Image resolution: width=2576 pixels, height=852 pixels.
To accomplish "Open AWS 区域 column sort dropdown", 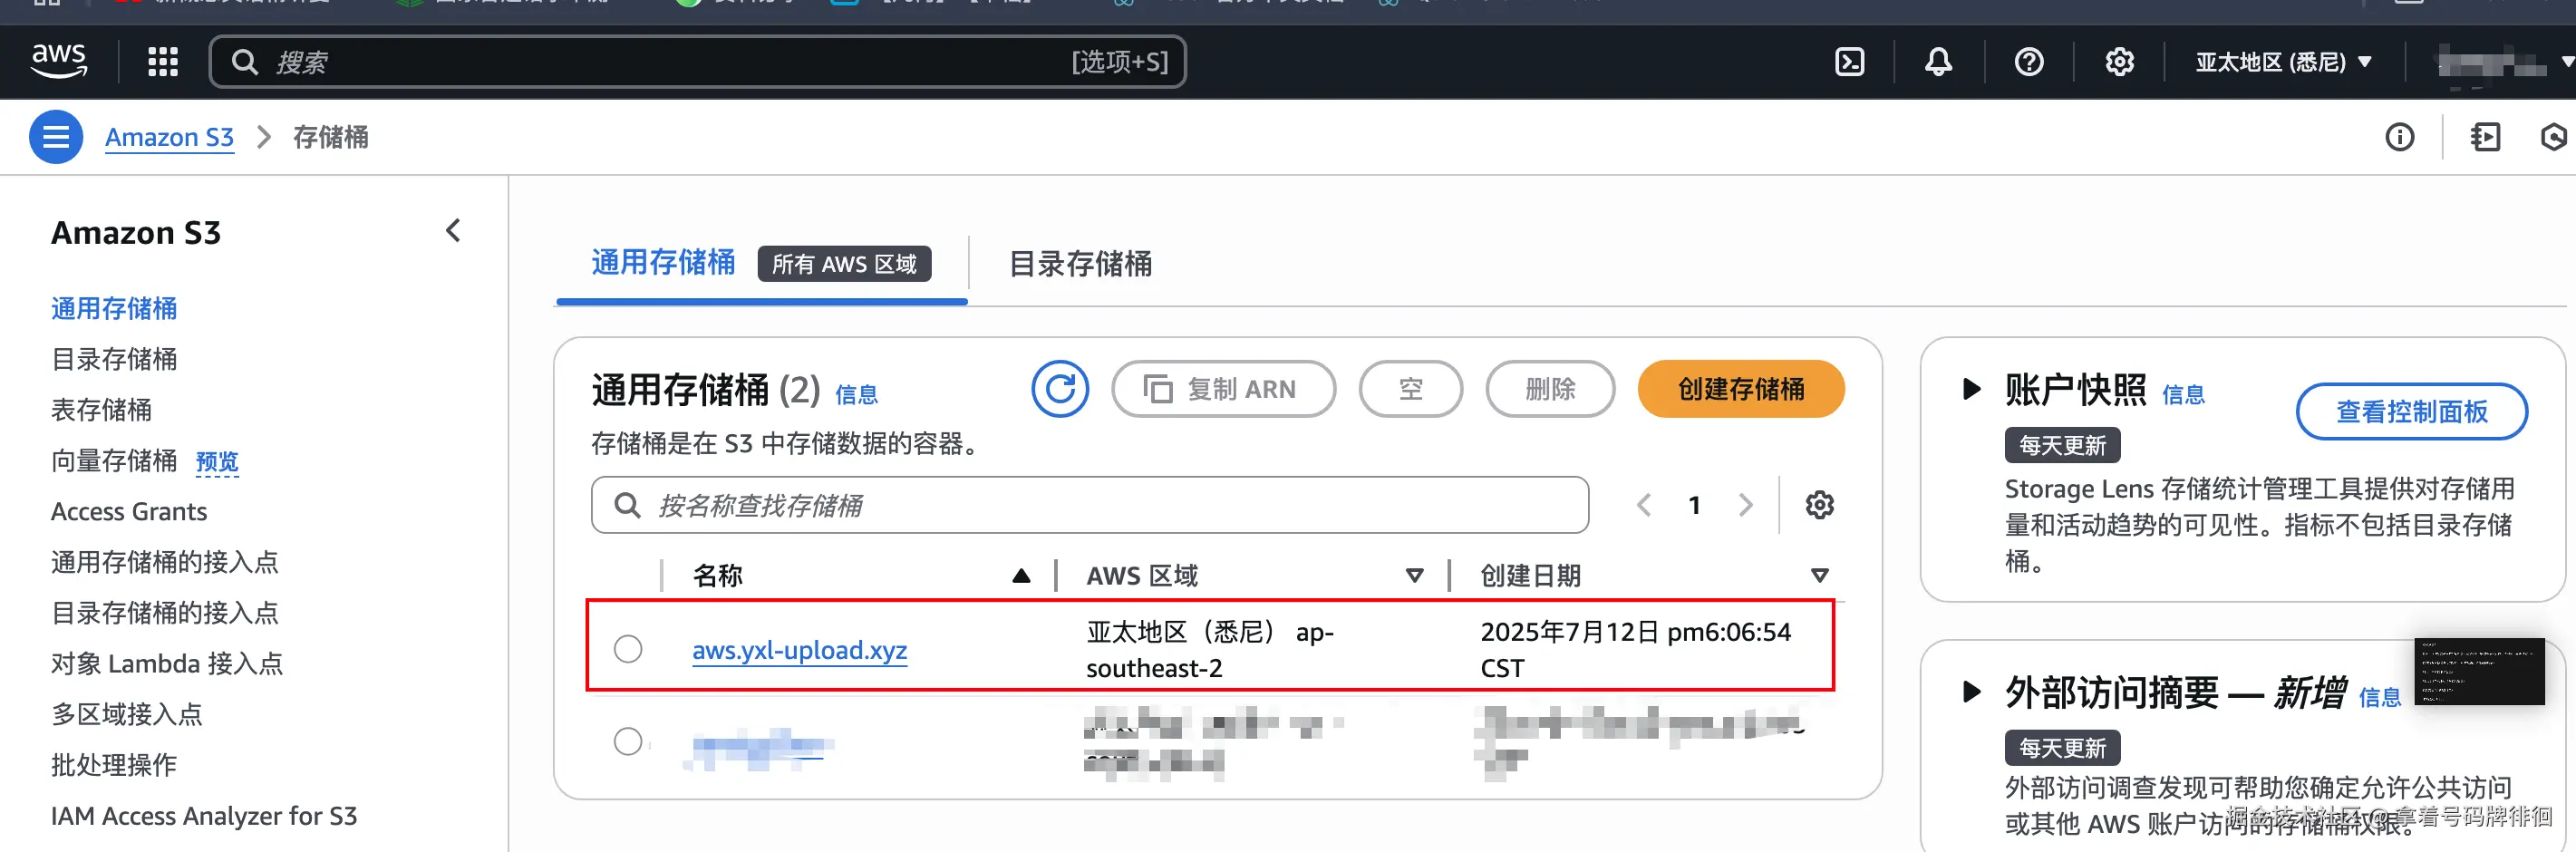I will tap(1414, 576).
